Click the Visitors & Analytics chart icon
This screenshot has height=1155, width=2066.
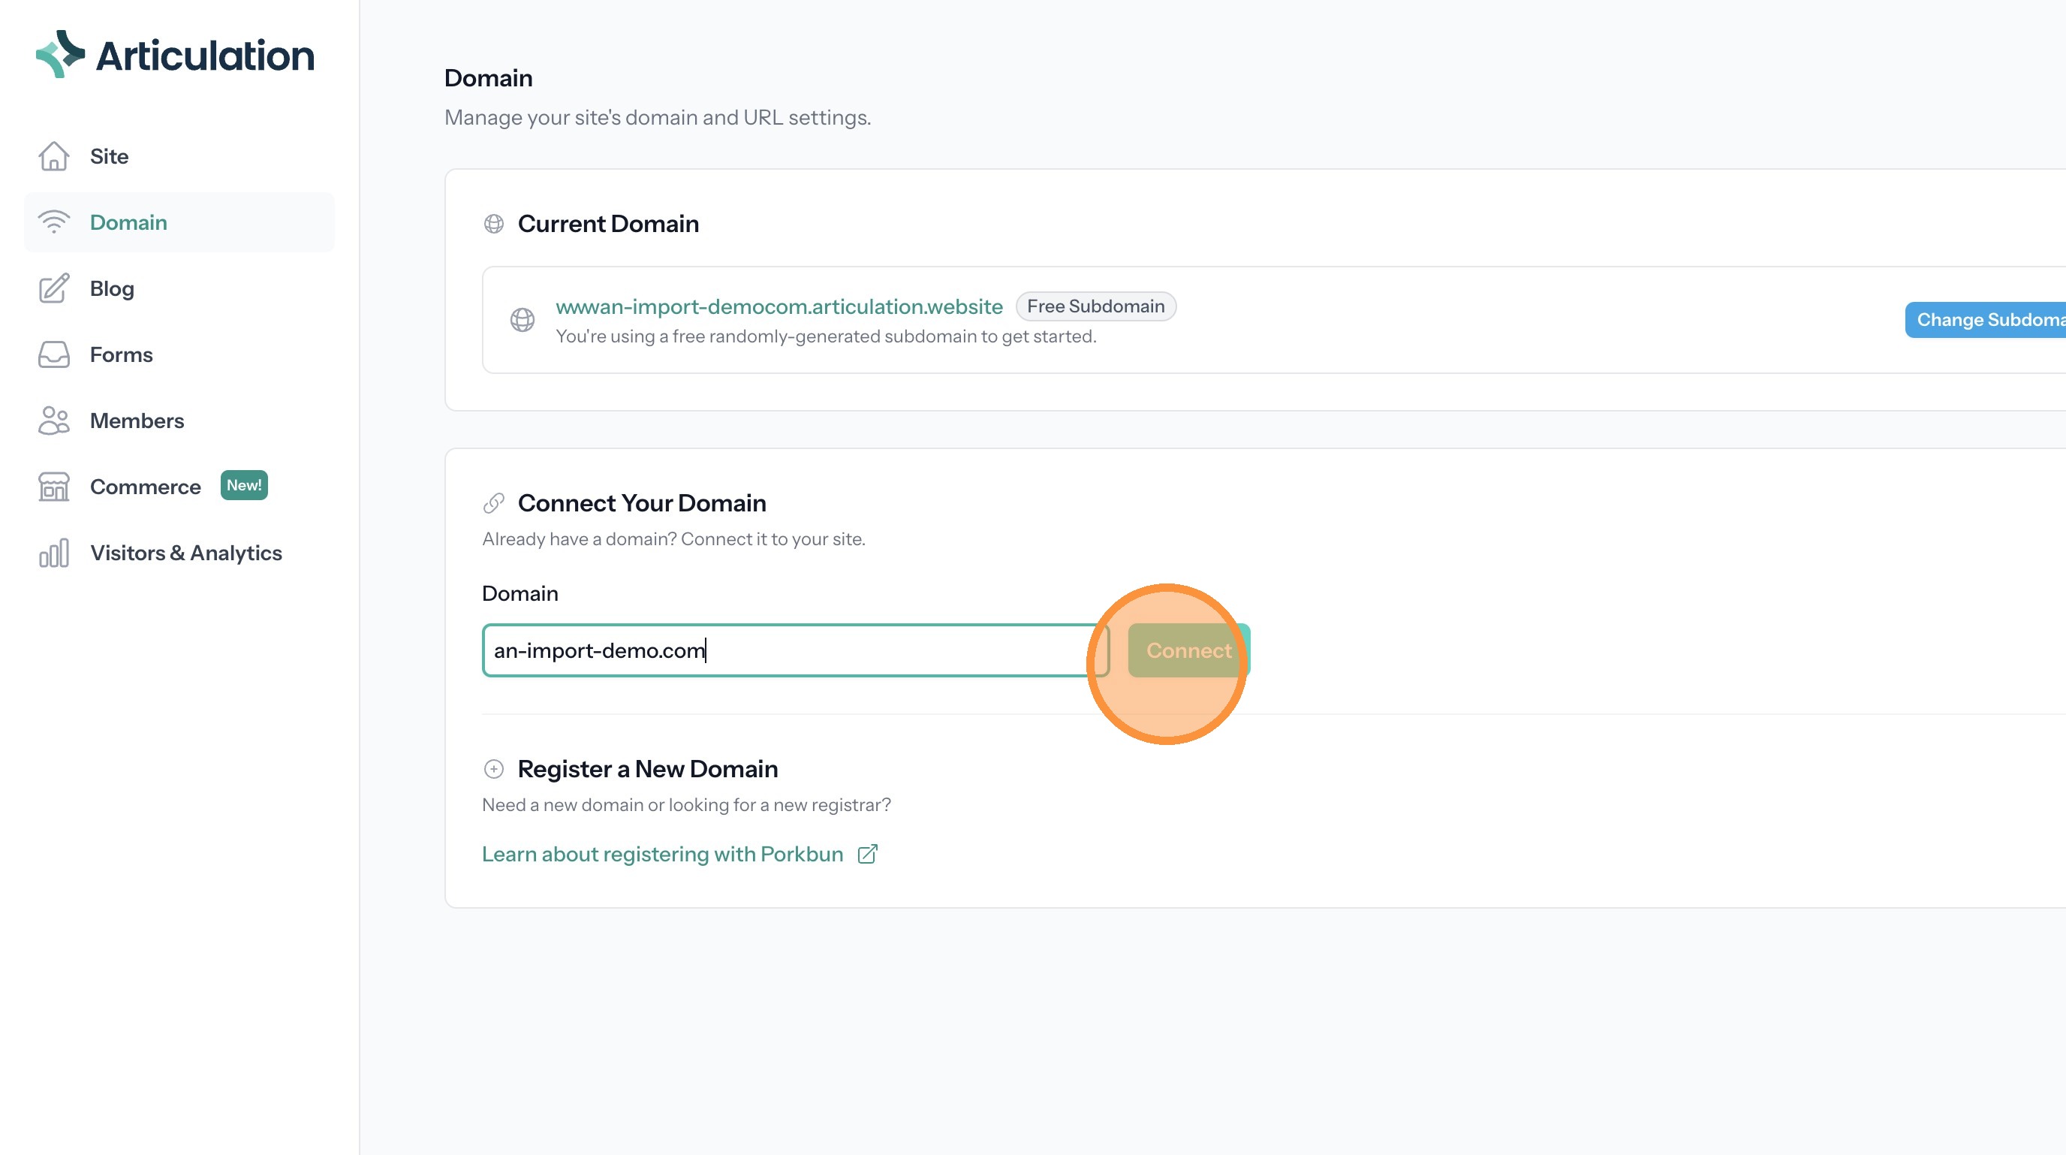(54, 553)
